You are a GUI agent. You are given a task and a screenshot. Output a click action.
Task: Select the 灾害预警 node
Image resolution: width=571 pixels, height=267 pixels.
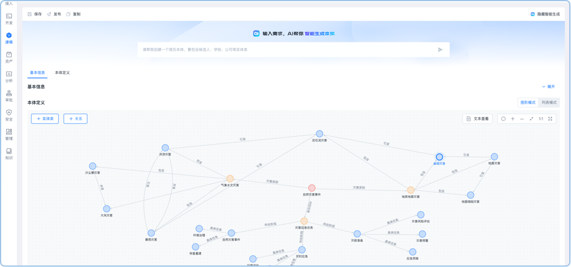pos(422,234)
